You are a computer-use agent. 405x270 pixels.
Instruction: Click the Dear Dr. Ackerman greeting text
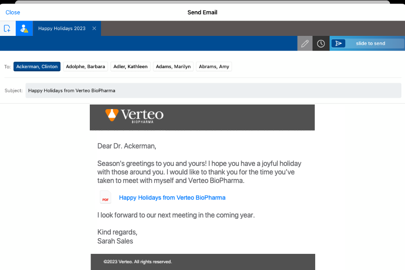(x=127, y=146)
